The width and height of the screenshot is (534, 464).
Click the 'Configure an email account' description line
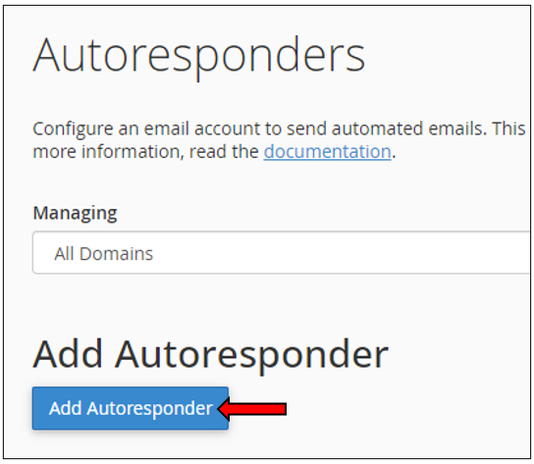click(x=279, y=129)
